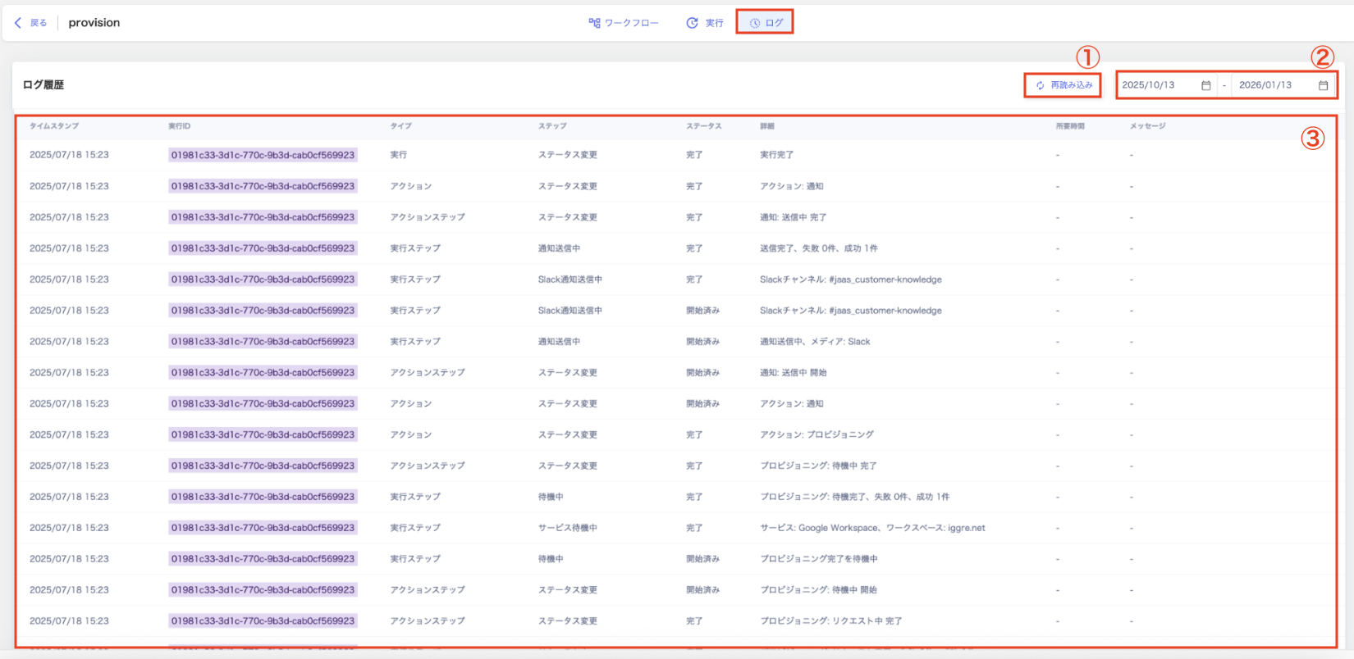The image size is (1354, 659).
Task: Open calendar icon beside 2026/01/13 date
Action: (x=1323, y=85)
